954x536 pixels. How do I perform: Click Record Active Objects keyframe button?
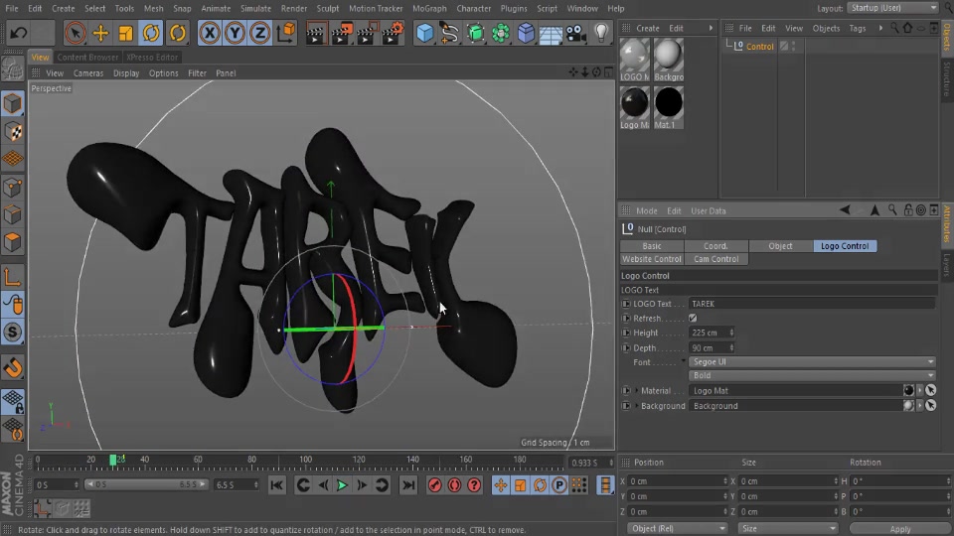point(434,485)
